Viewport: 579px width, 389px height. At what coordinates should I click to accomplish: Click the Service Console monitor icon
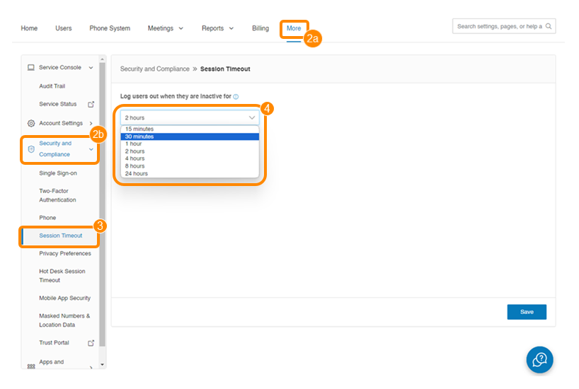coord(30,67)
